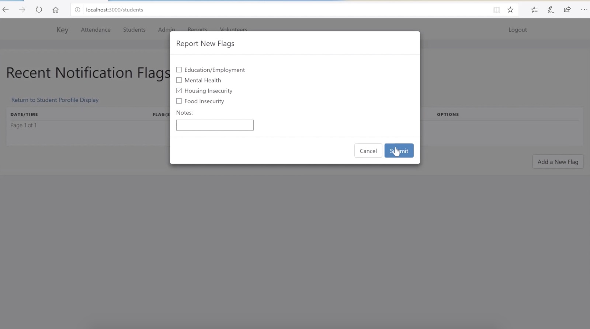The width and height of the screenshot is (590, 329).
Task: Click the Notes text field
Action: 215,125
